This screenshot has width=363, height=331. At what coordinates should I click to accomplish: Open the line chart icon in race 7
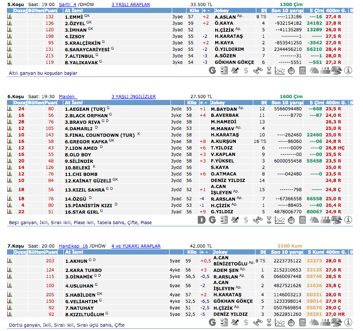click(280, 322)
